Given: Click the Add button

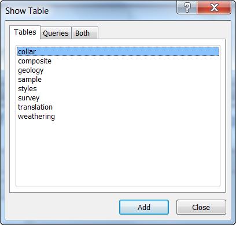Looking at the screenshot, I should point(144,207).
